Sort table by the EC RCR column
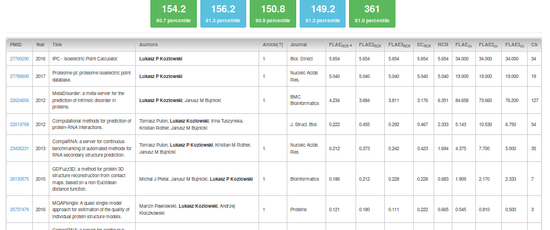This screenshot has height=230, width=550. pyautogui.click(x=424, y=45)
